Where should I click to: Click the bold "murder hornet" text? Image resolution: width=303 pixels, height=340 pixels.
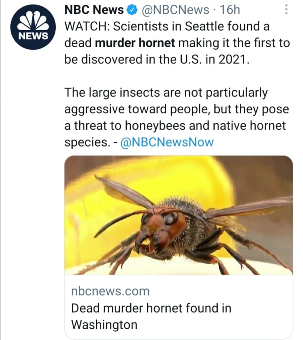[135, 43]
